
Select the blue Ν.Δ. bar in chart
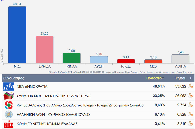click(17, 35)
